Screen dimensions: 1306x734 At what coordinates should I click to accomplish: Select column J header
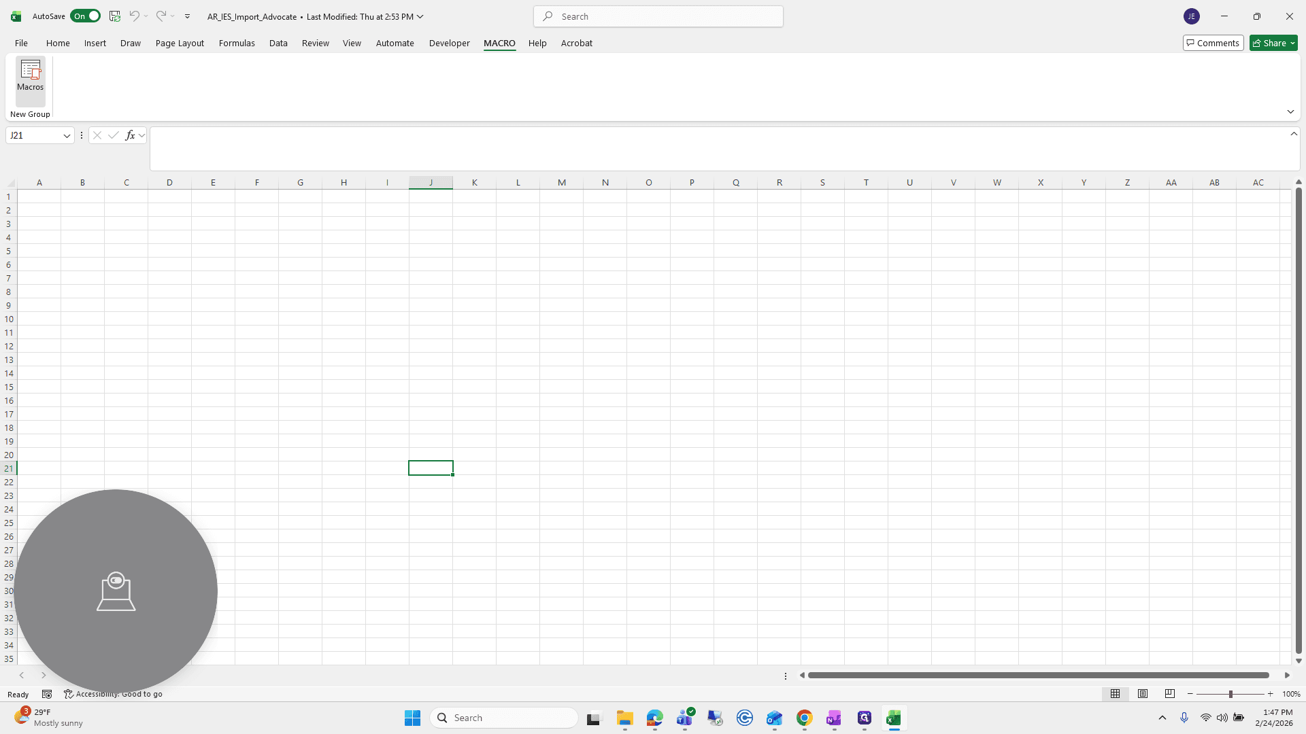(431, 182)
